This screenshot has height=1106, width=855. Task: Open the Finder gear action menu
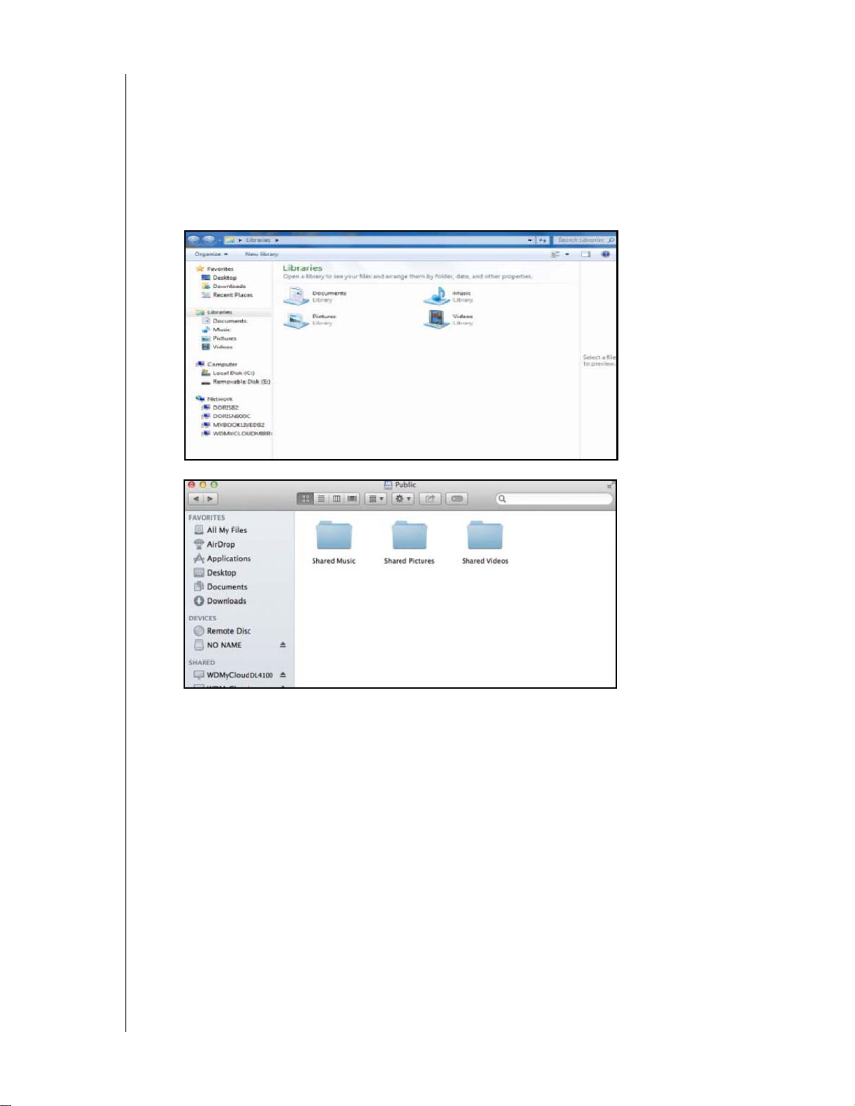403,499
